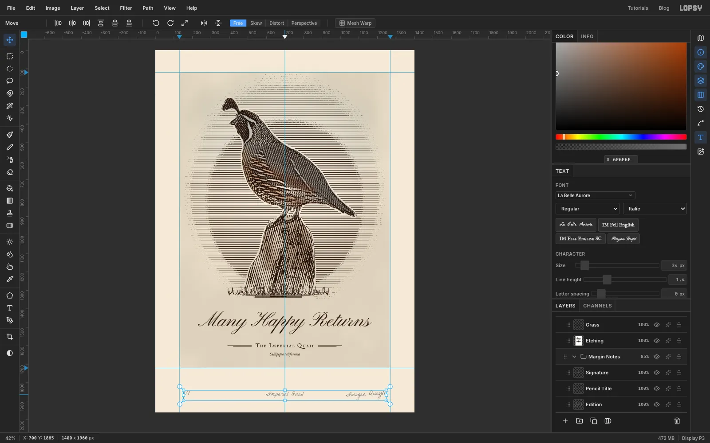Adjust the Line height slider handle

[x=607, y=280]
